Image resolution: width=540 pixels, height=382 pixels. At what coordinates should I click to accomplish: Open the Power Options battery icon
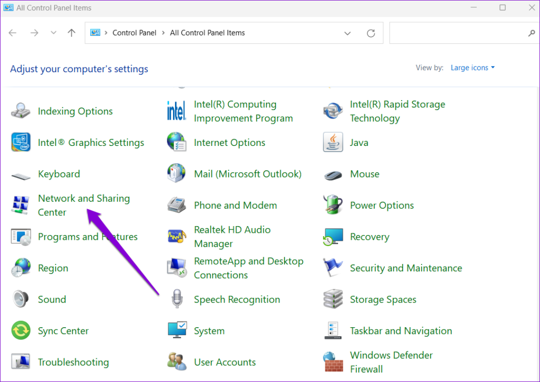333,204
